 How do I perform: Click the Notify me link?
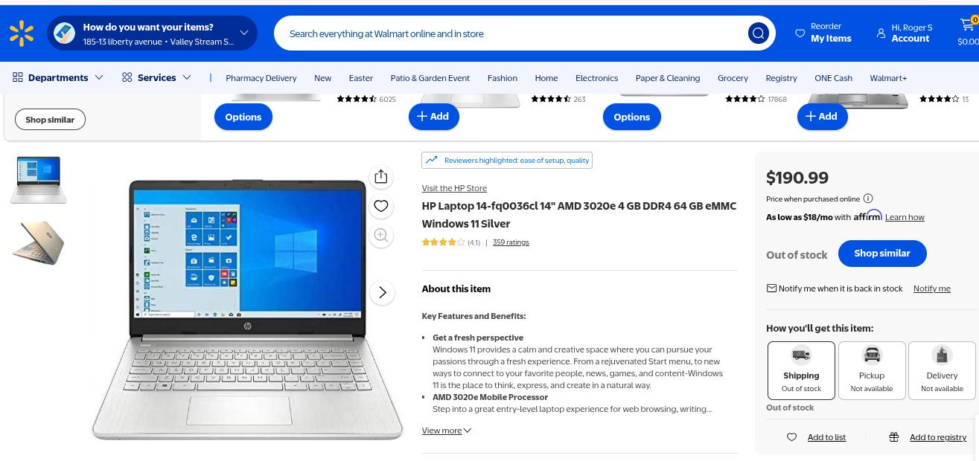click(931, 288)
